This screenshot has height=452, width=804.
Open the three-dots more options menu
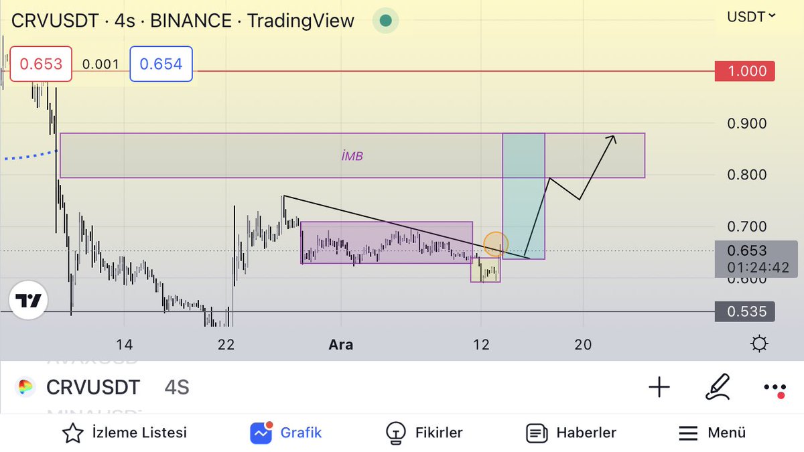pos(775,388)
